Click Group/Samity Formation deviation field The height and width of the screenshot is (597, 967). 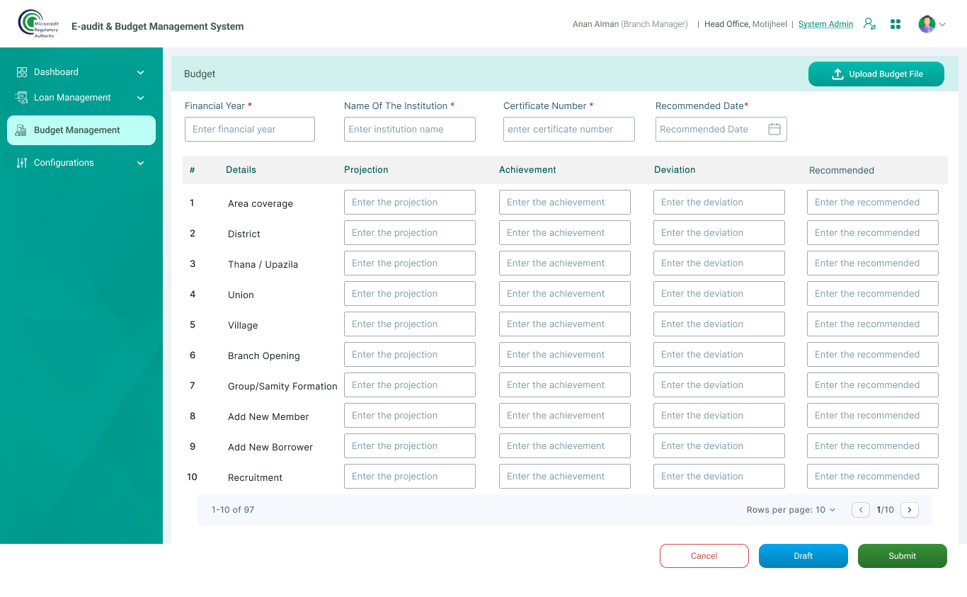[x=719, y=385]
